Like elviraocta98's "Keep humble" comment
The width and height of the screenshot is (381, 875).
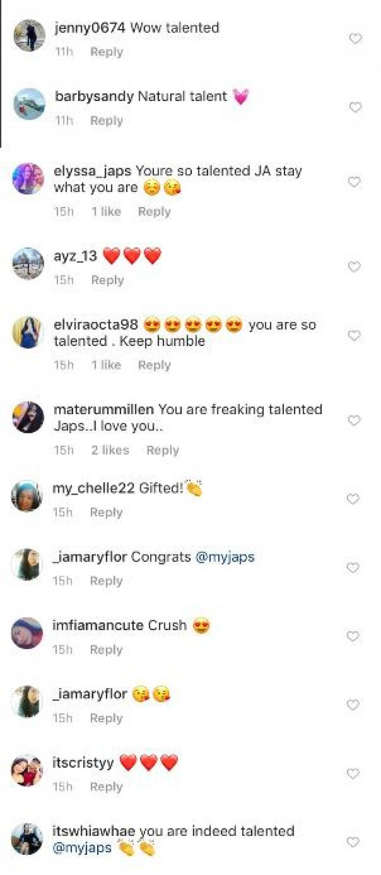click(354, 336)
